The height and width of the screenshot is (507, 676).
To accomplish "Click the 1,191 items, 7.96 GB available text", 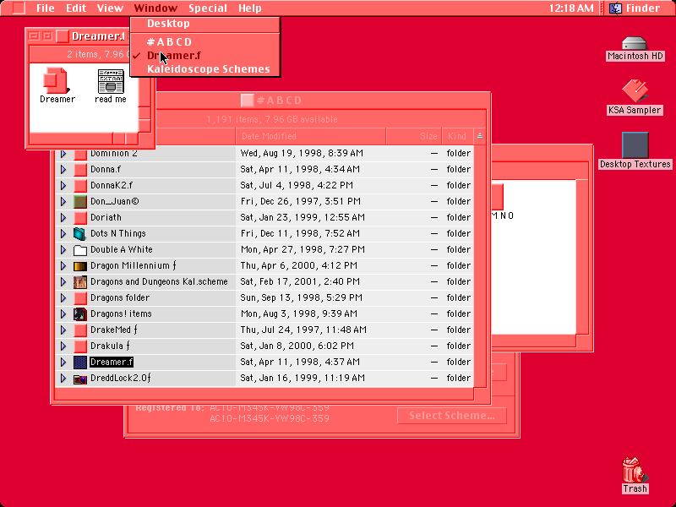I will click(272, 119).
